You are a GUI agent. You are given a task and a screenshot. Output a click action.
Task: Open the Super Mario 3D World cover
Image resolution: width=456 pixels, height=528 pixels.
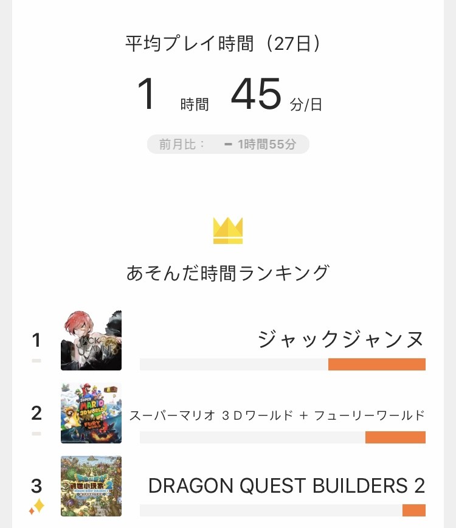coord(91,413)
